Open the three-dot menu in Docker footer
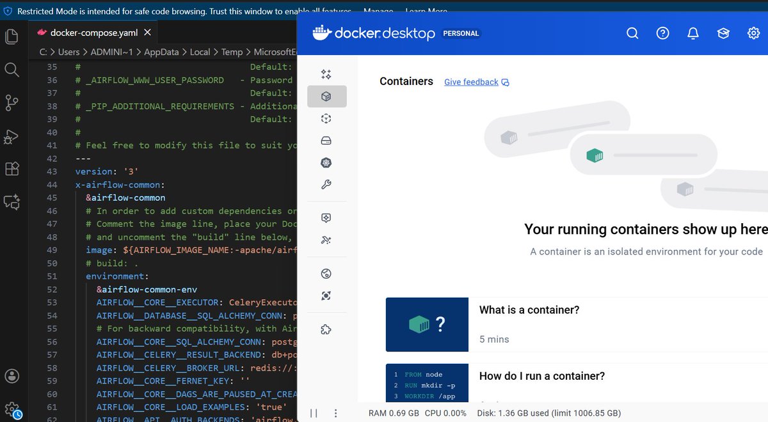The image size is (768, 422). tap(337, 413)
